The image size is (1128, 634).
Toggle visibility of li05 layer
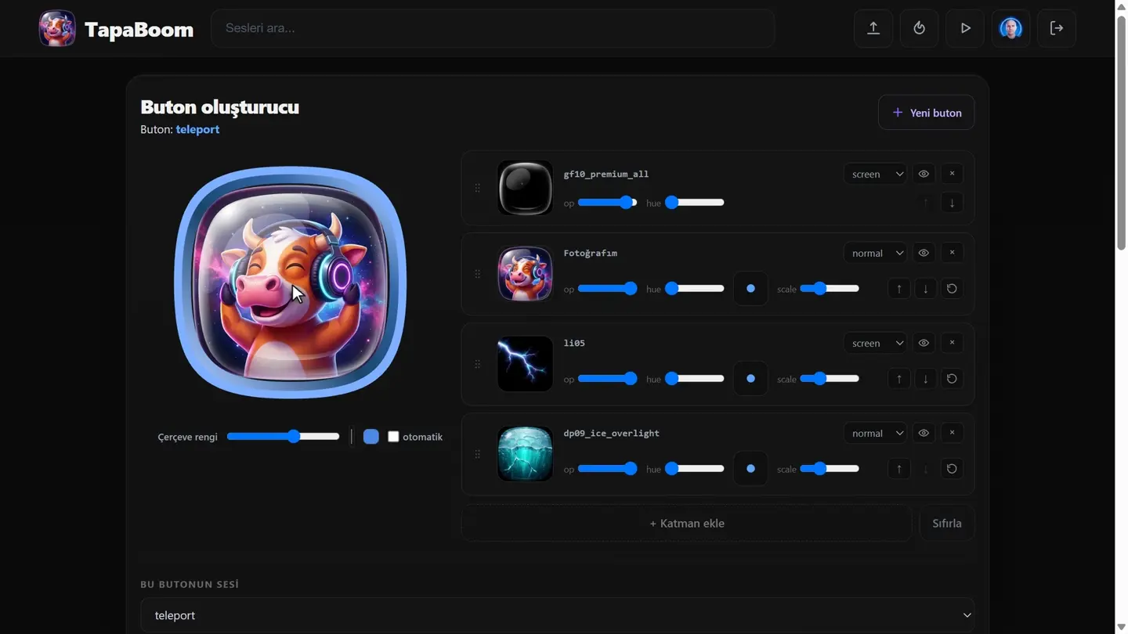tap(924, 343)
